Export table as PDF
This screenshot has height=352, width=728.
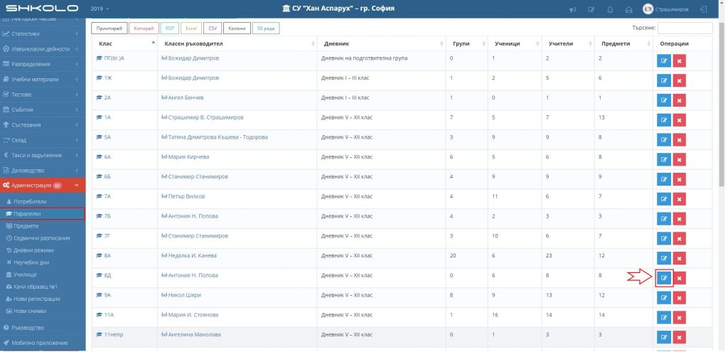(x=170, y=28)
